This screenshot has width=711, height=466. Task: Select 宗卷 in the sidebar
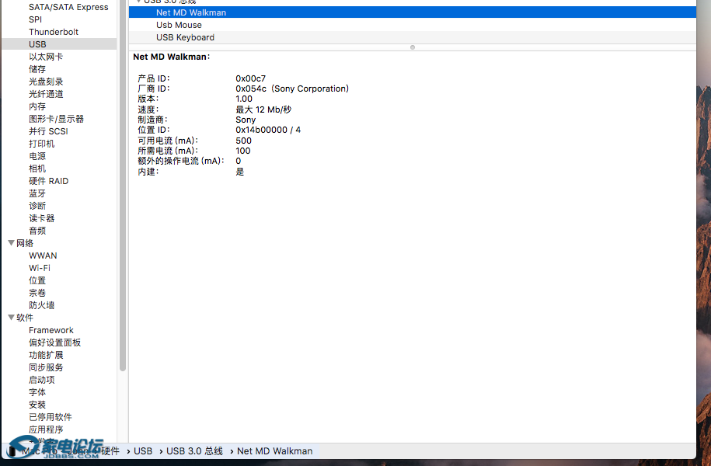(37, 293)
